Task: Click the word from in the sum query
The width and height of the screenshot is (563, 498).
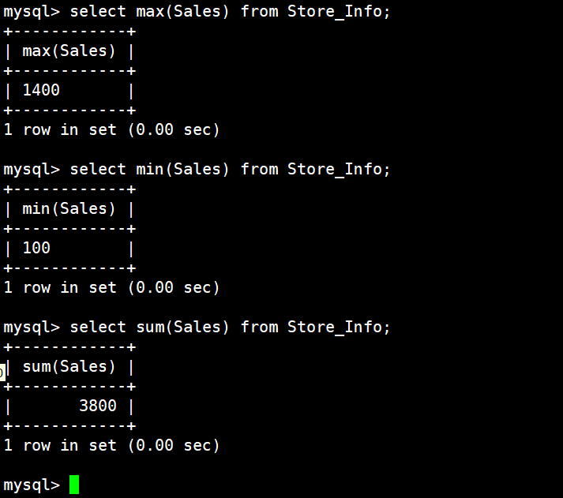Action: point(259,328)
